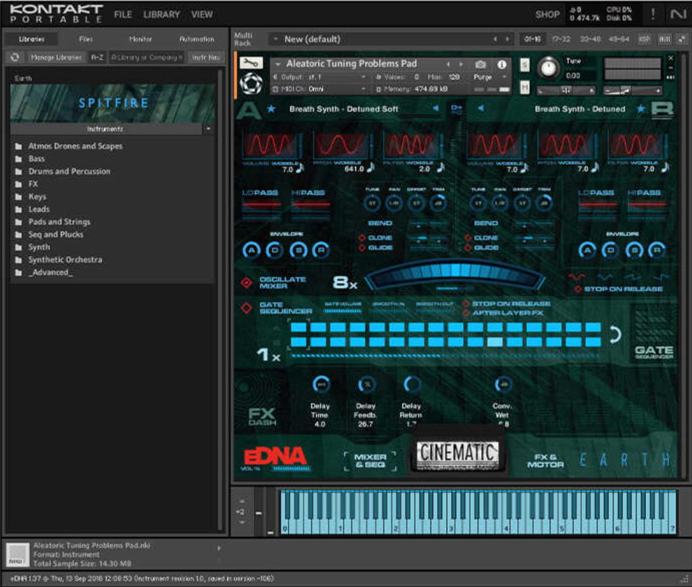Screen dimensions: 692x587
Task: Click the link icon between the two sound names
Action: (x=457, y=109)
